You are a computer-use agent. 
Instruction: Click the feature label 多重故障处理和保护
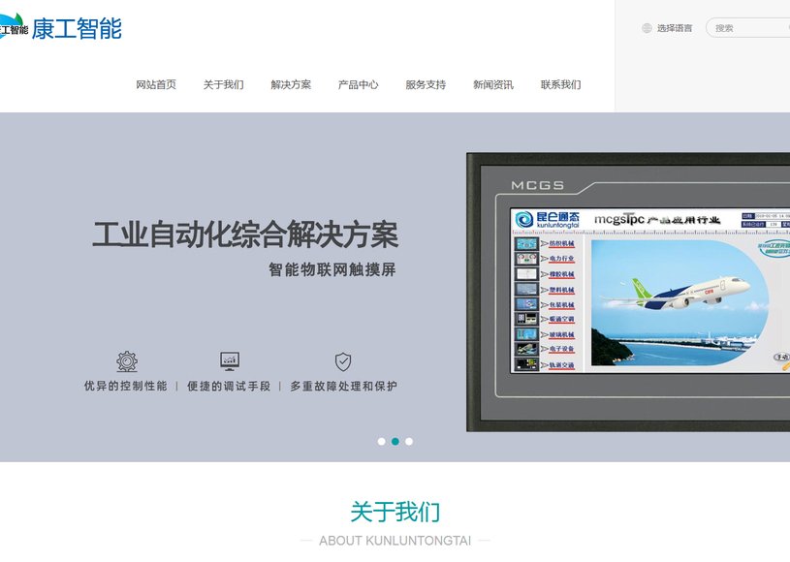point(343,387)
